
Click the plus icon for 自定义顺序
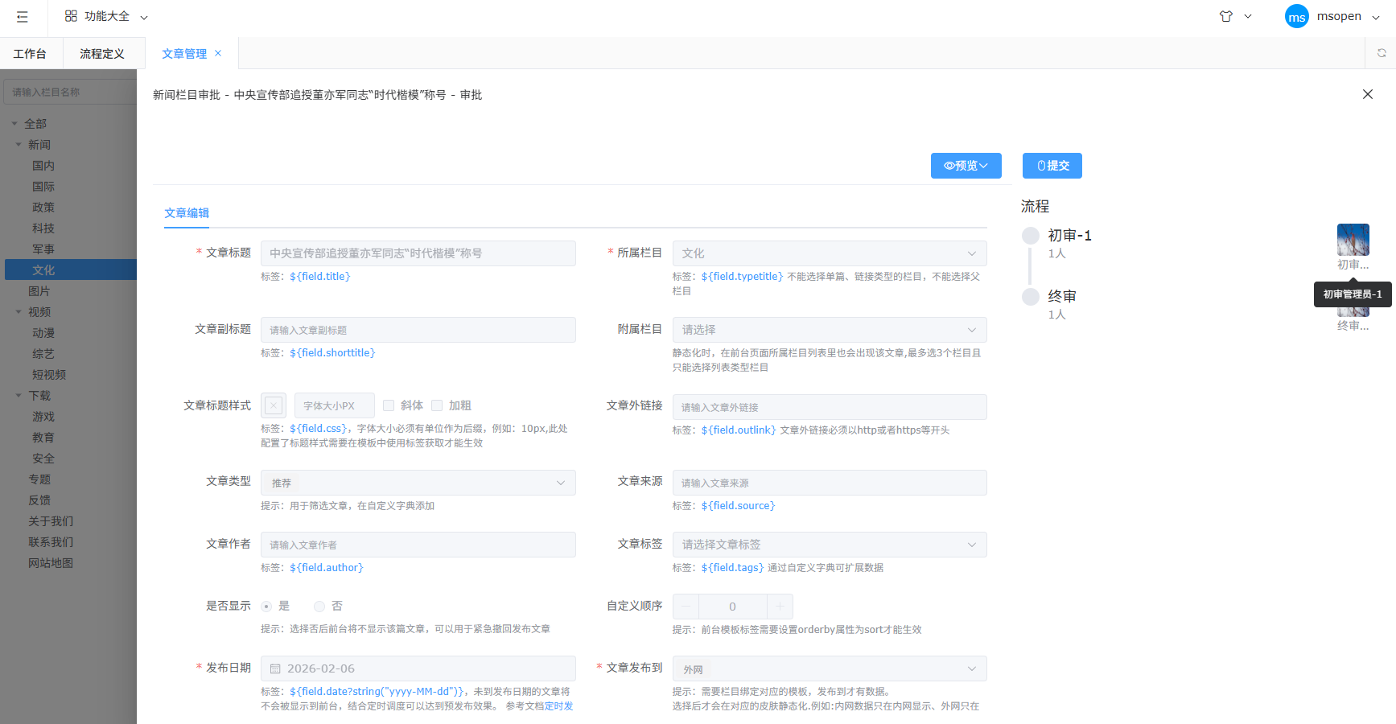[780, 607]
